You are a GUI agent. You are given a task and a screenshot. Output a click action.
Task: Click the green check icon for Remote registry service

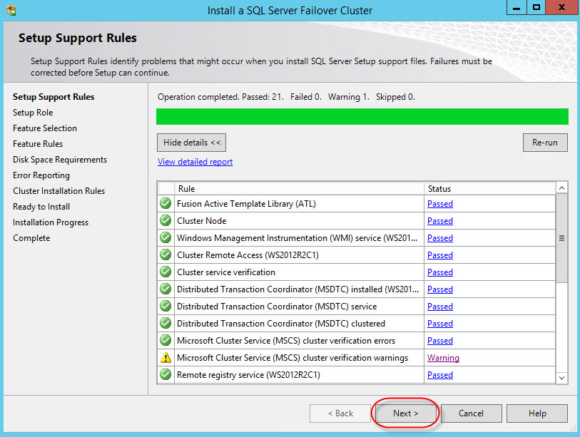(165, 374)
